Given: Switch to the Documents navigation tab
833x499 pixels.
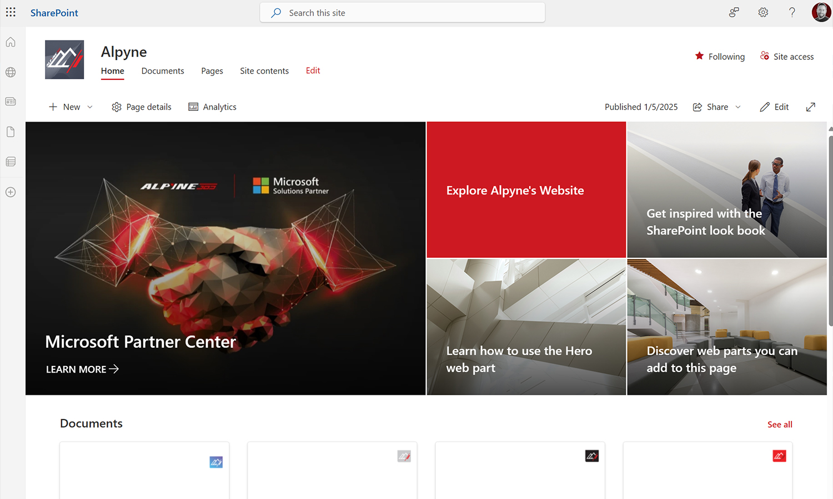Looking at the screenshot, I should (x=162, y=71).
